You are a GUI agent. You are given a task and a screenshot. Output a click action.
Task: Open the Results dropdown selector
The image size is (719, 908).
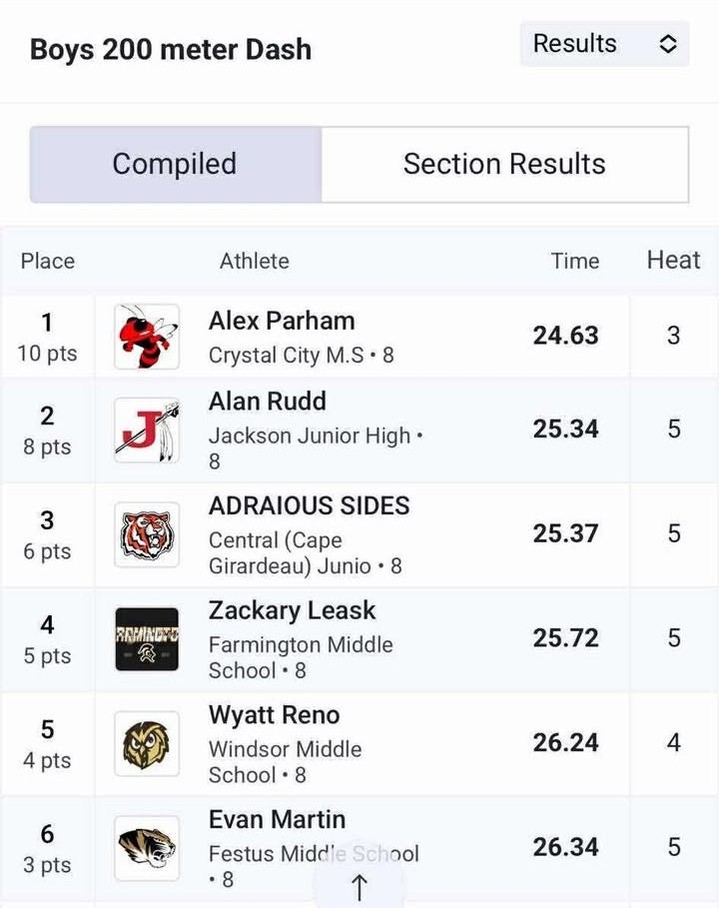pos(604,44)
